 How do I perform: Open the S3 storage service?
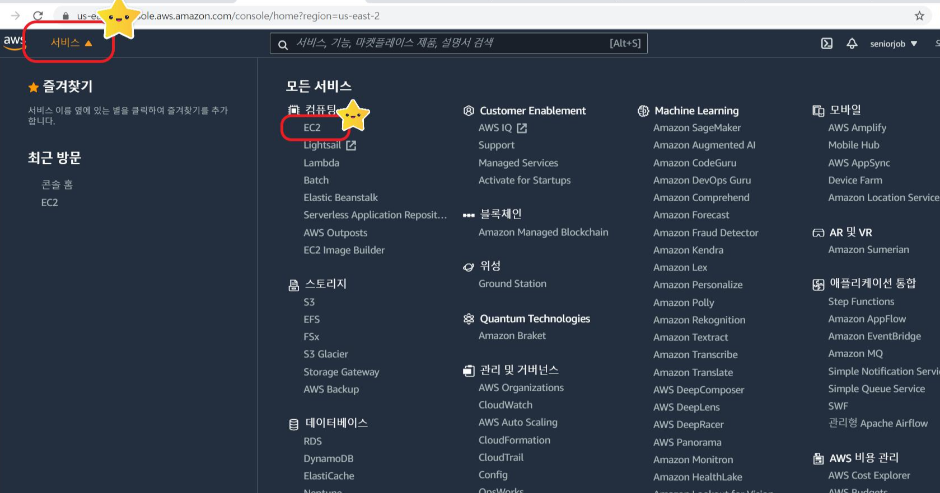(309, 302)
